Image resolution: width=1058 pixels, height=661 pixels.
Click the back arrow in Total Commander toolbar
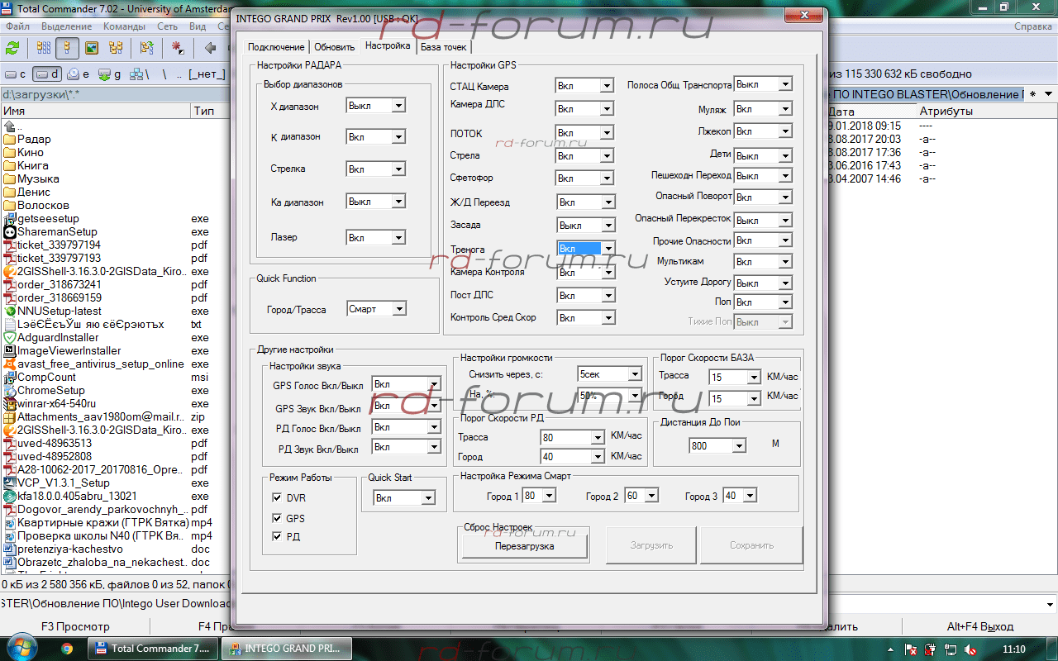pos(210,48)
